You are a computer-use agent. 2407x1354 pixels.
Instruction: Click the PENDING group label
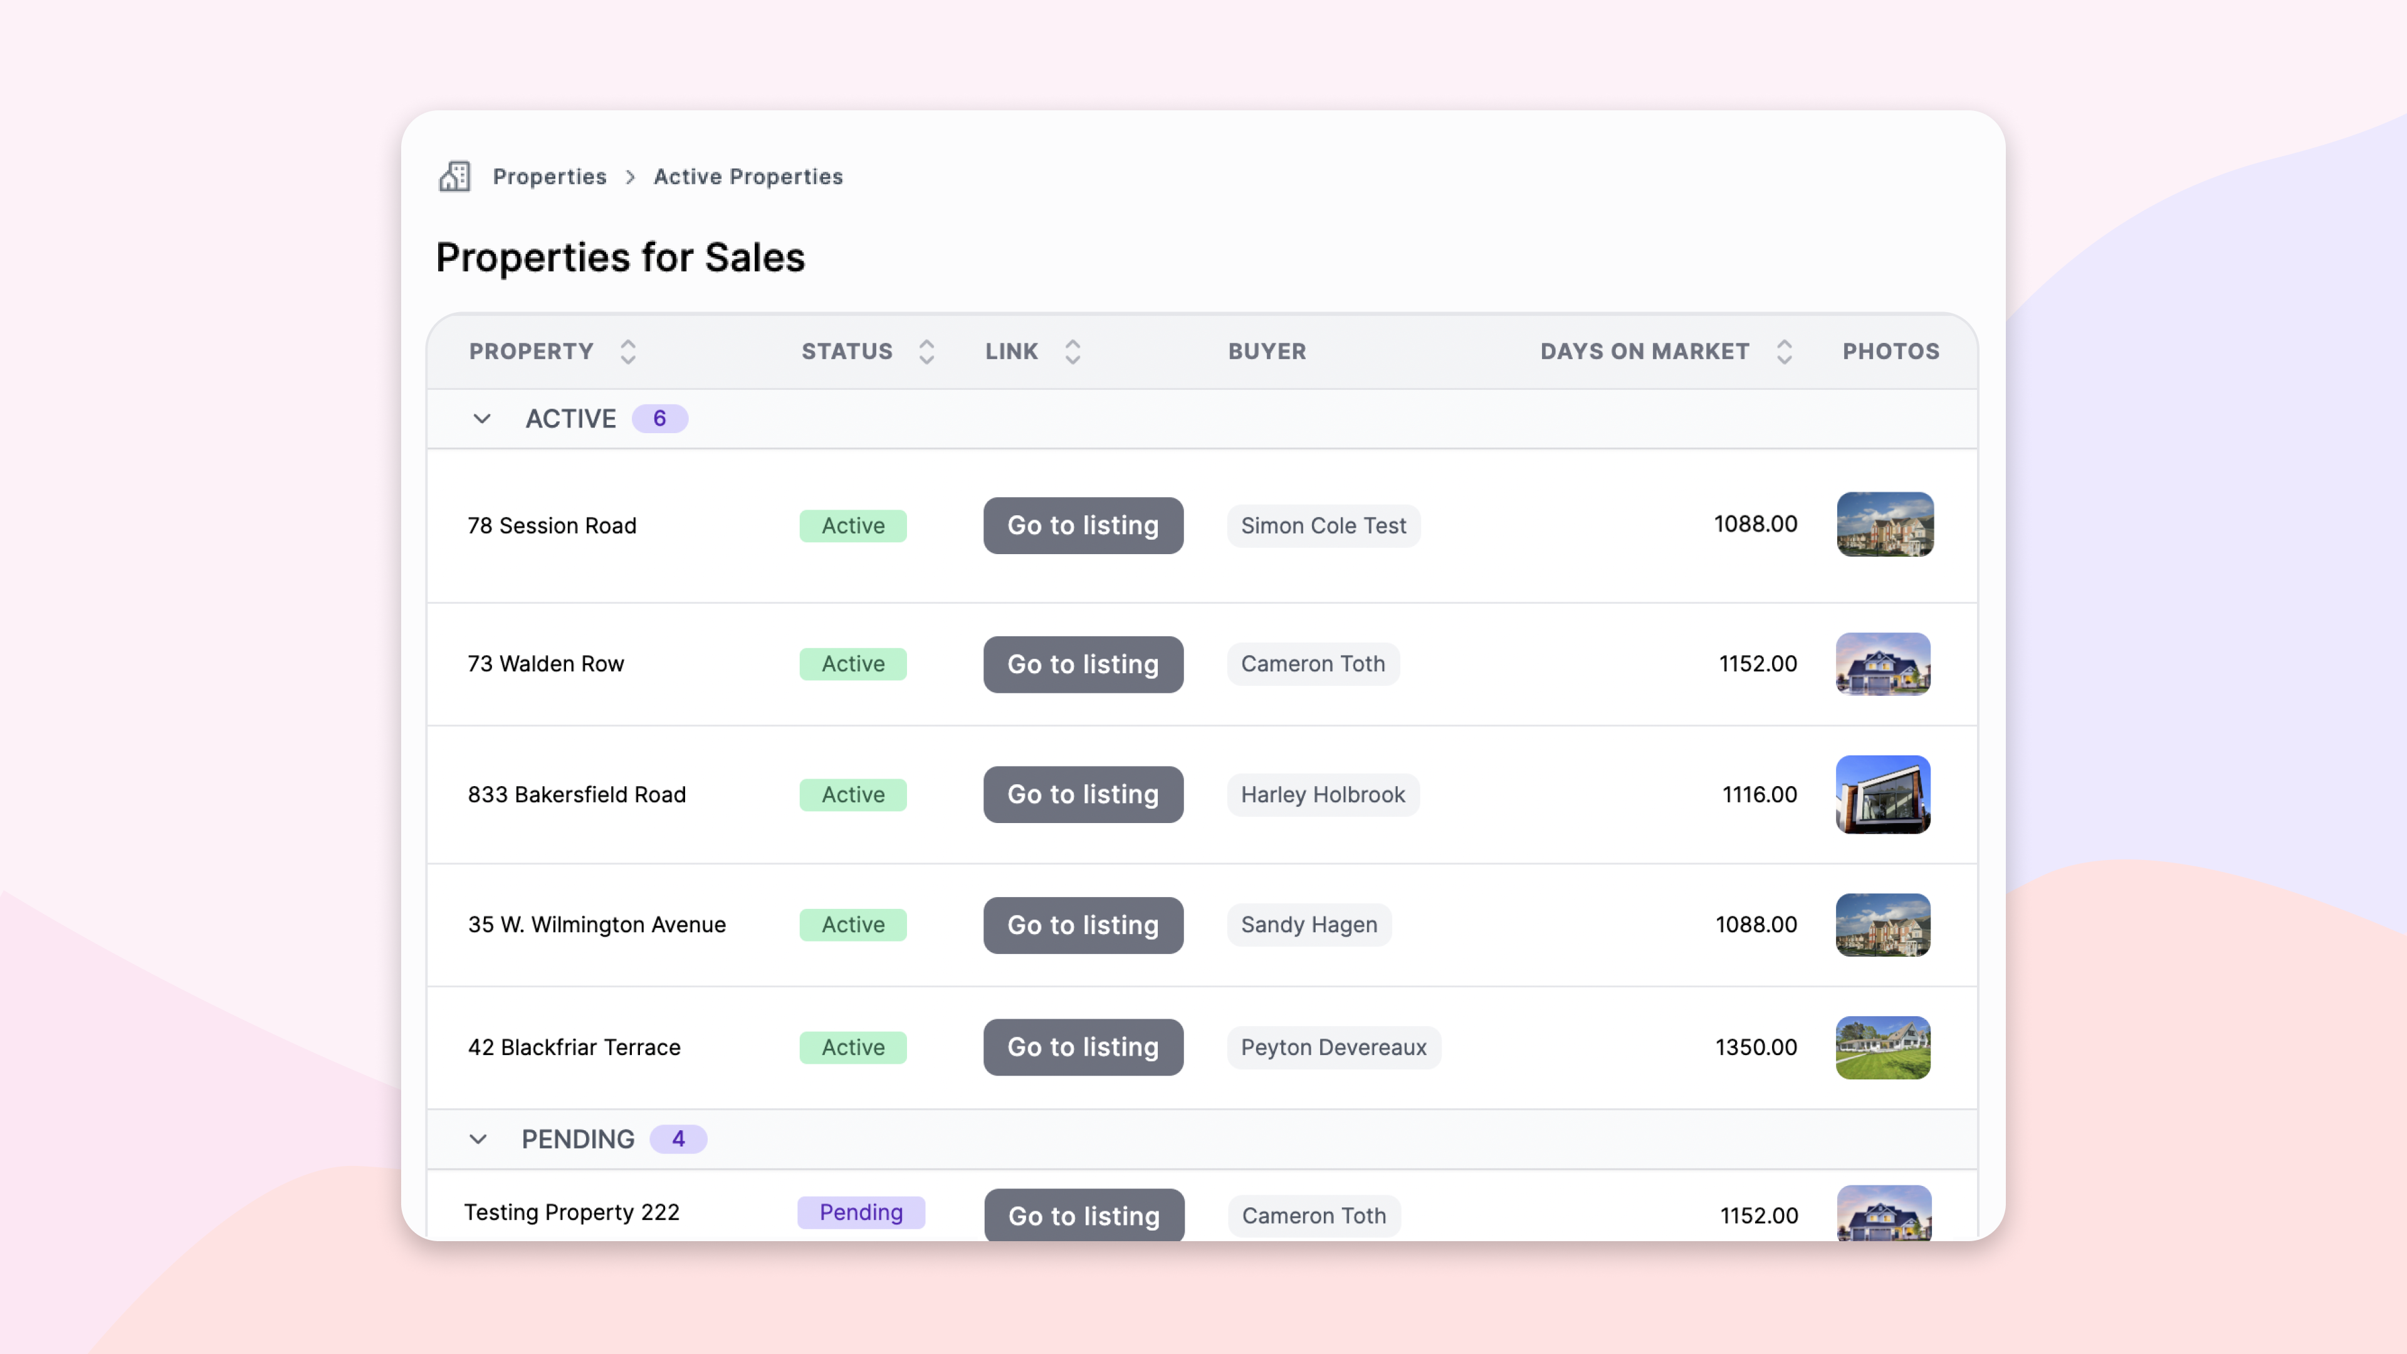click(x=577, y=1139)
